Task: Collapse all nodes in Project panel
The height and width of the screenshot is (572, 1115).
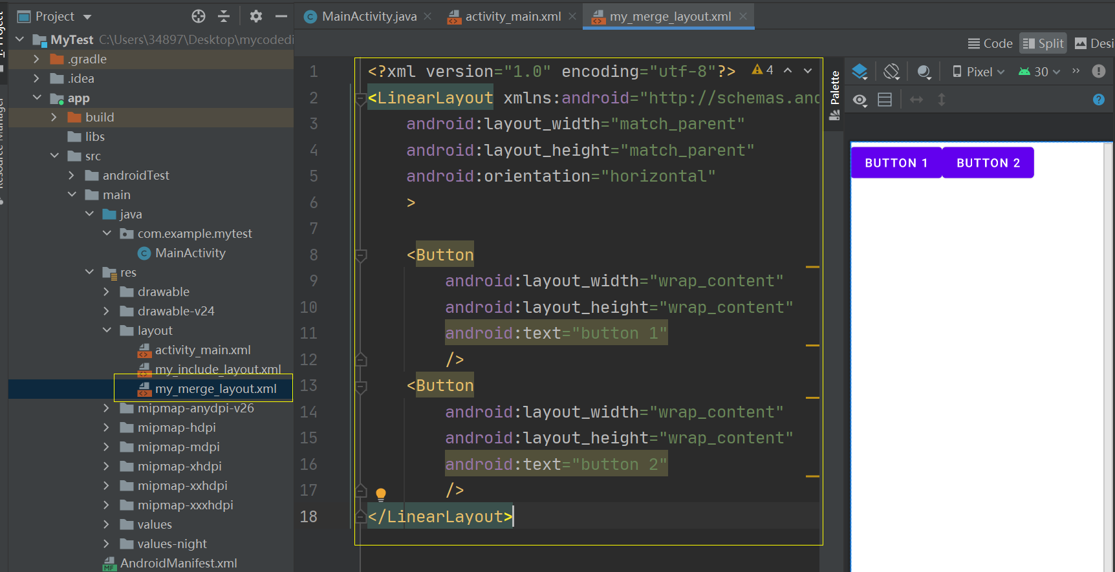Action: tap(224, 16)
